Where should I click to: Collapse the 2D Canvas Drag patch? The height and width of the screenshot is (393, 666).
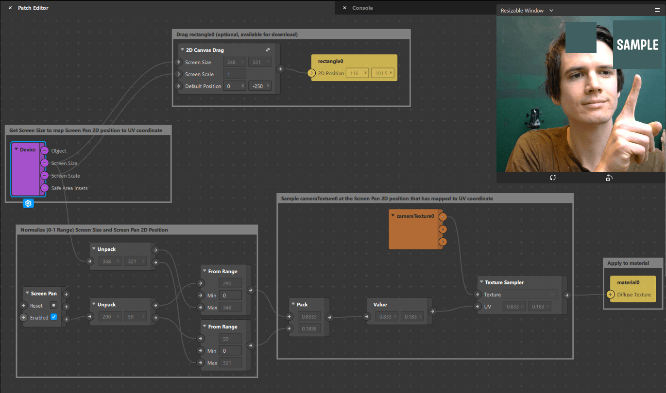pos(182,50)
